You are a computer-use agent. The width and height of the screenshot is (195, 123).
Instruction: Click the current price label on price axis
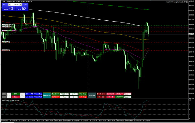(192, 34)
